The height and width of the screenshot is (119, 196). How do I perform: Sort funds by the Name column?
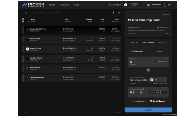point(32,19)
